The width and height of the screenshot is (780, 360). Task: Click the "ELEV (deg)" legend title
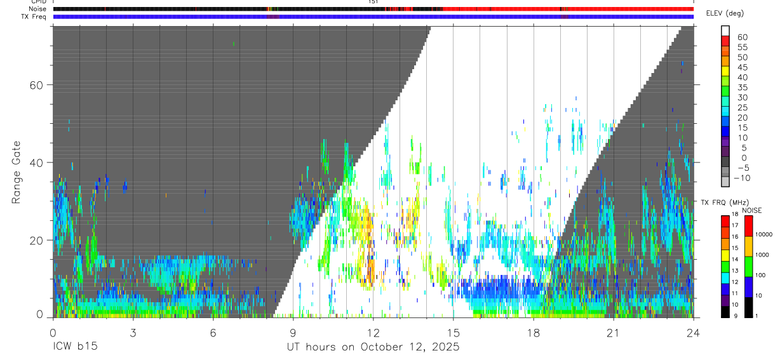pyautogui.click(x=727, y=14)
